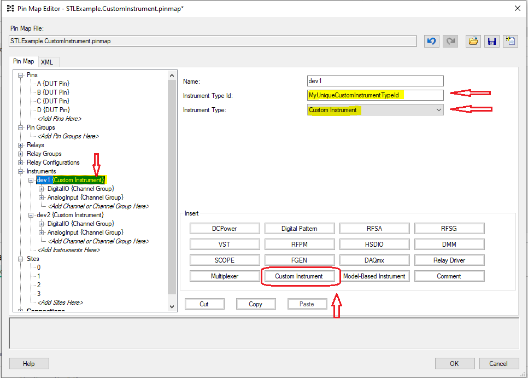This screenshot has height=378, width=528.
Task: Expand the AnalogInput group under dev2
Action: tap(42, 232)
